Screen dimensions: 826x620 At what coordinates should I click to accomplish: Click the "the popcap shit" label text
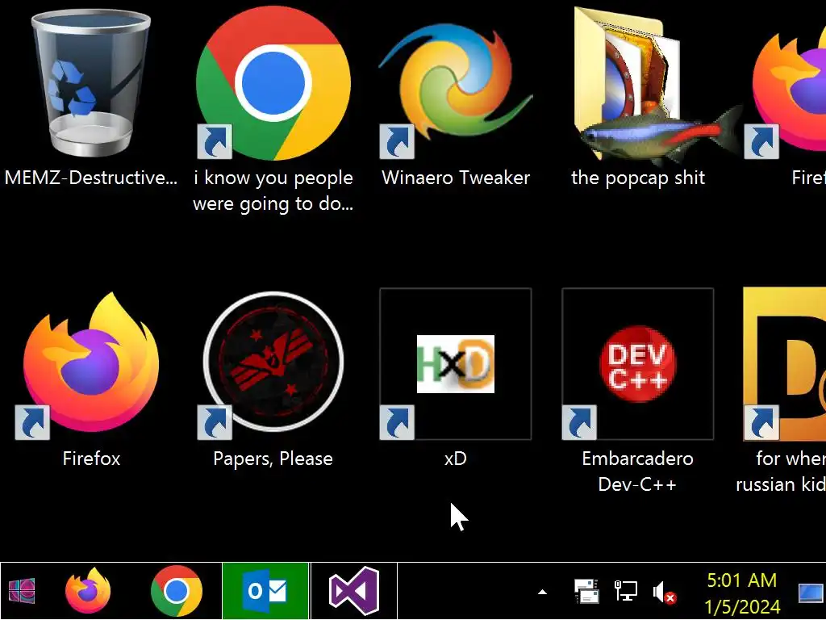(x=638, y=178)
